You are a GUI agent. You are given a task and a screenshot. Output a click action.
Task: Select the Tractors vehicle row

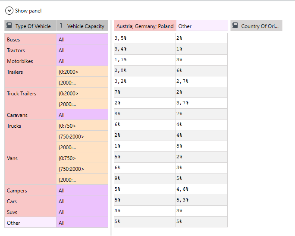tap(31, 50)
